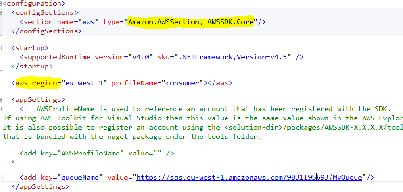Click the 'value' attribute on the queueName line
Image resolution: width=403 pixels, height=192 pixels.
click(117, 177)
